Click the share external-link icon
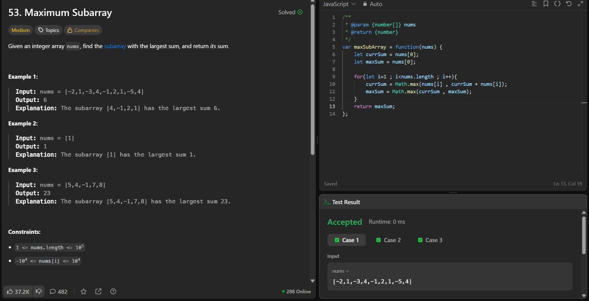This screenshot has height=301, width=589. pyautogui.click(x=98, y=292)
